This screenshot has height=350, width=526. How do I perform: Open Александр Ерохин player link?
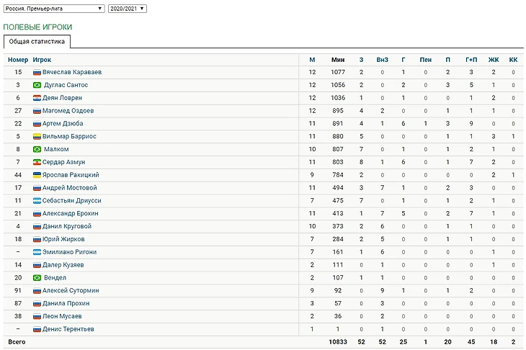coord(71,213)
